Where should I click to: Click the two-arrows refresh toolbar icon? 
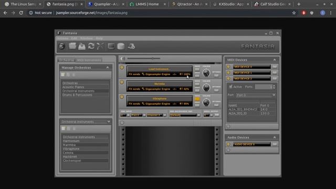(91, 46)
